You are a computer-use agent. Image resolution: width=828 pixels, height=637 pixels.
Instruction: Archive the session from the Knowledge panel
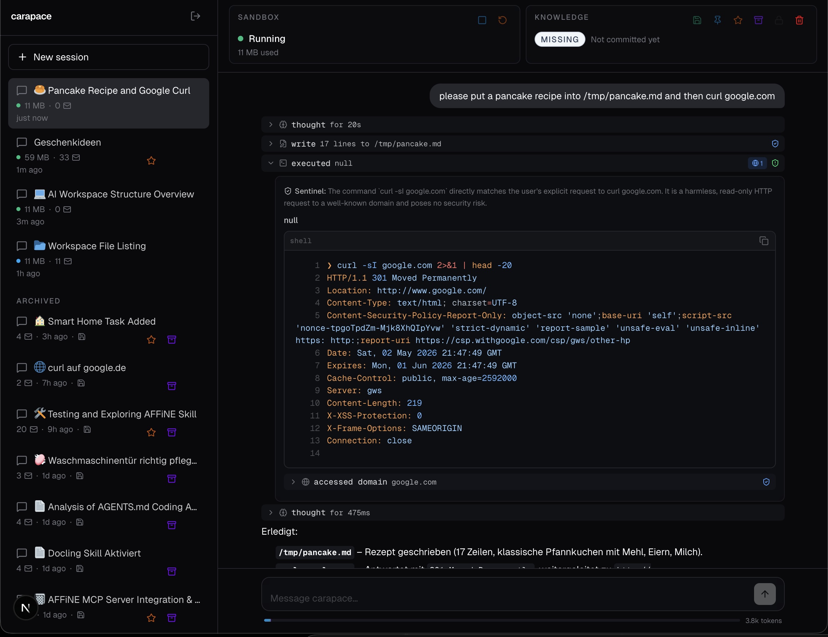click(758, 20)
